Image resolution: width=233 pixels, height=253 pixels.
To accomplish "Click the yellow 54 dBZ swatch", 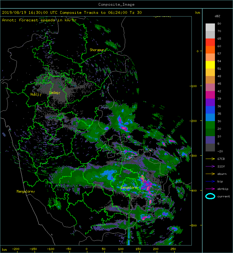I will click(x=210, y=65).
